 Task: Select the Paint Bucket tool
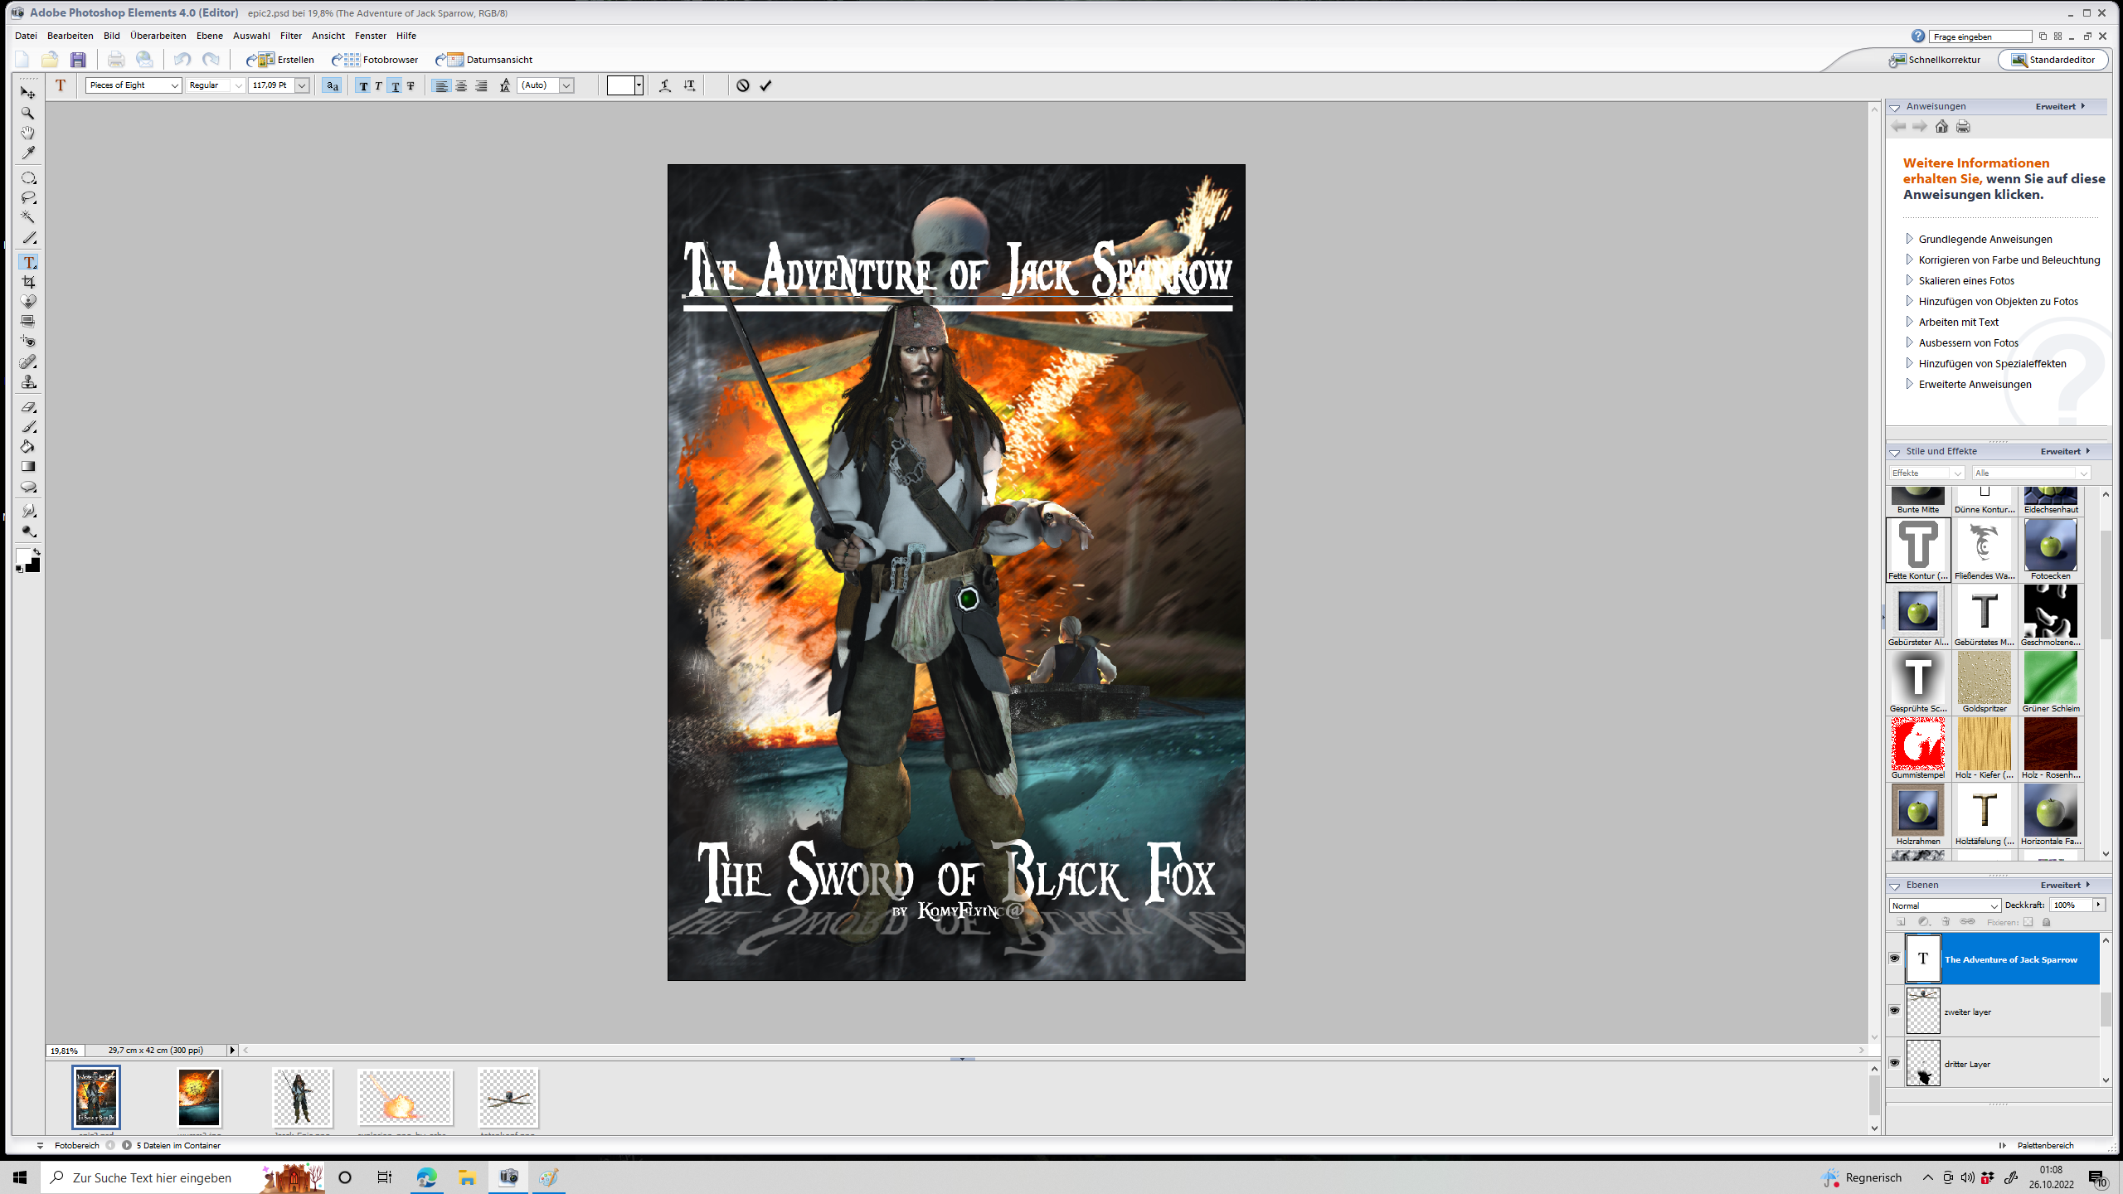[28, 447]
